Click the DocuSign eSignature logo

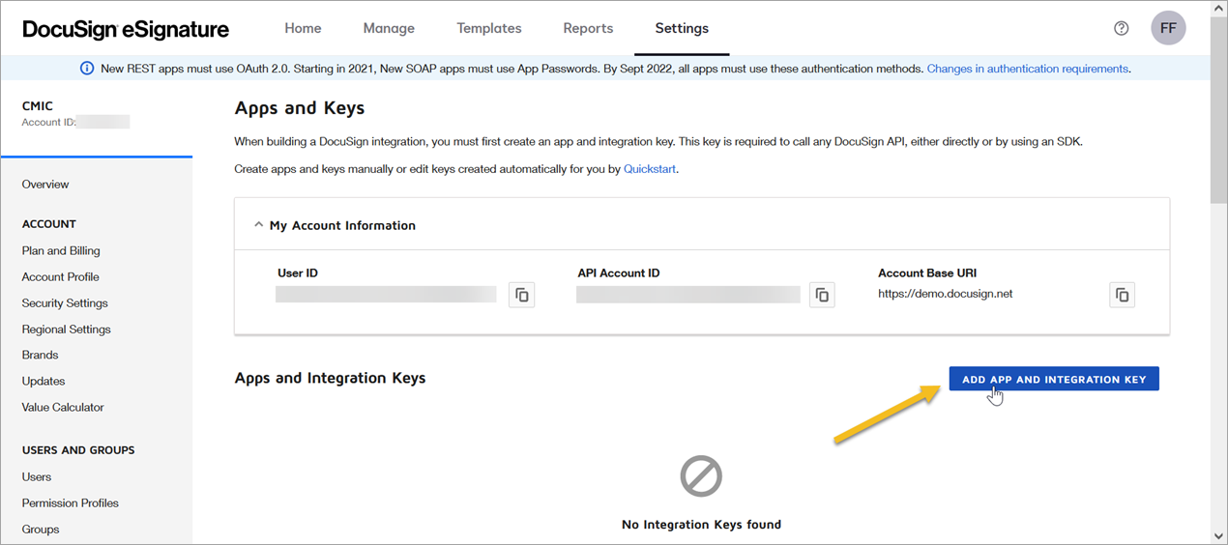(x=126, y=29)
